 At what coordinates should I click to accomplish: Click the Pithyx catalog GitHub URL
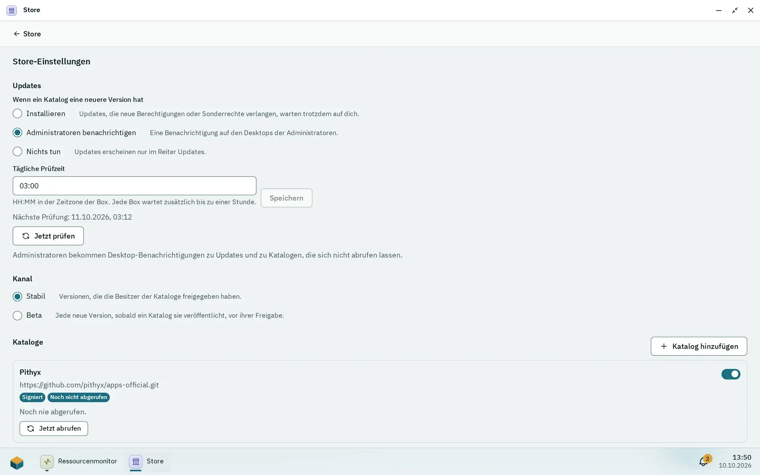pyautogui.click(x=89, y=385)
